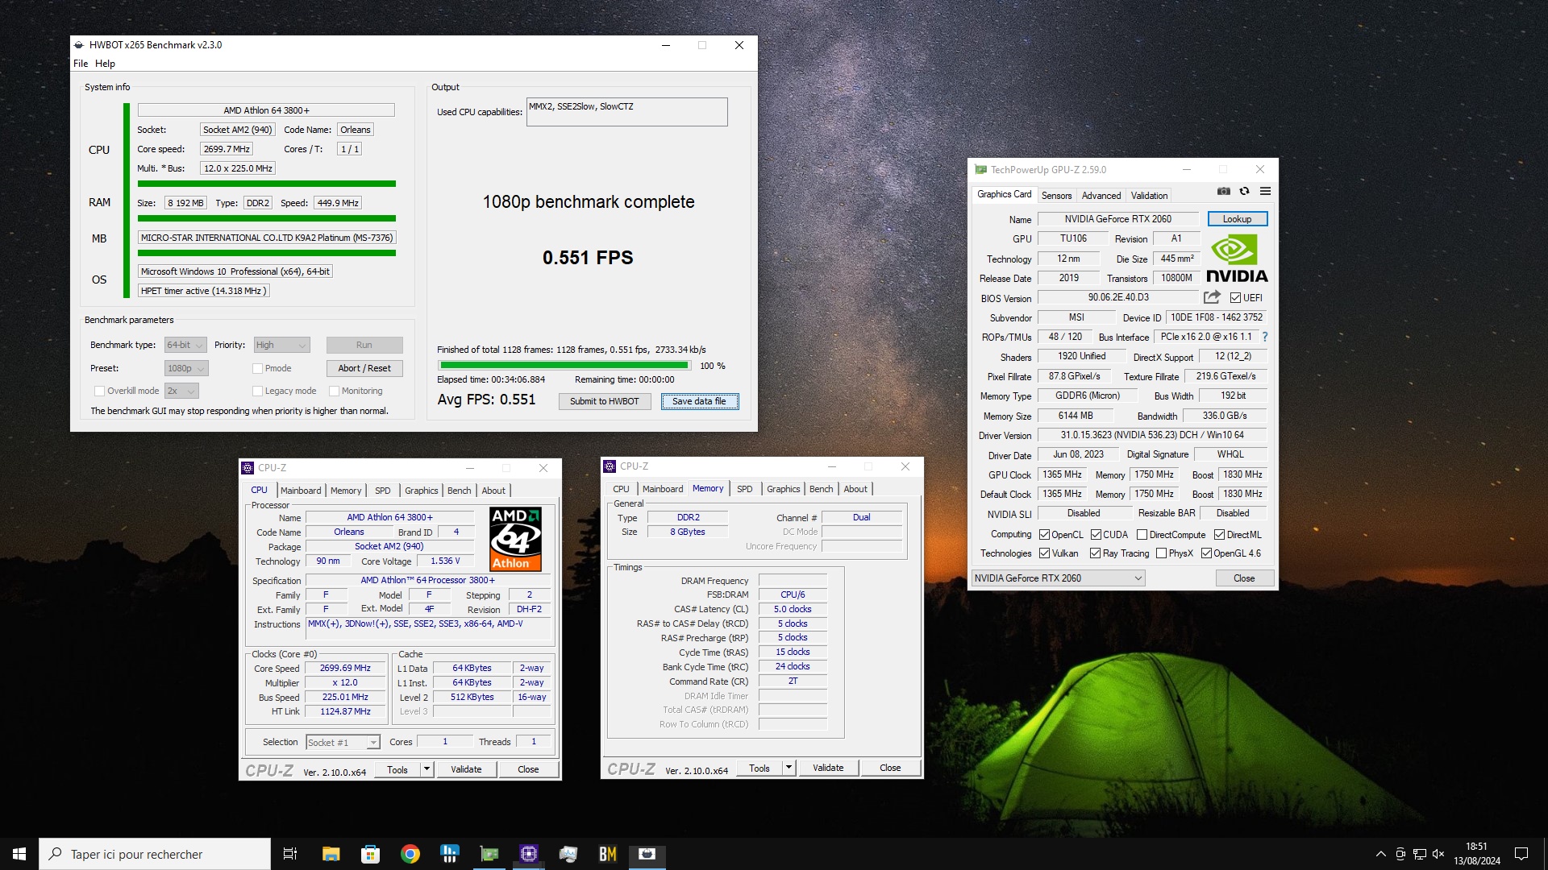Open GPU-Z hamburger menu
Image resolution: width=1548 pixels, height=870 pixels.
tap(1265, 192)
